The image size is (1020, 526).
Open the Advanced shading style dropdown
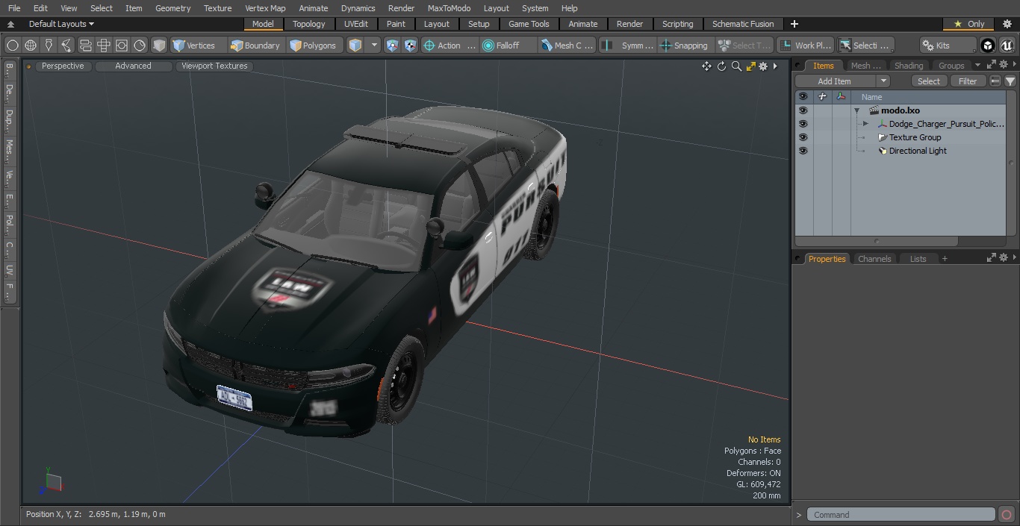tap(133, 66)
